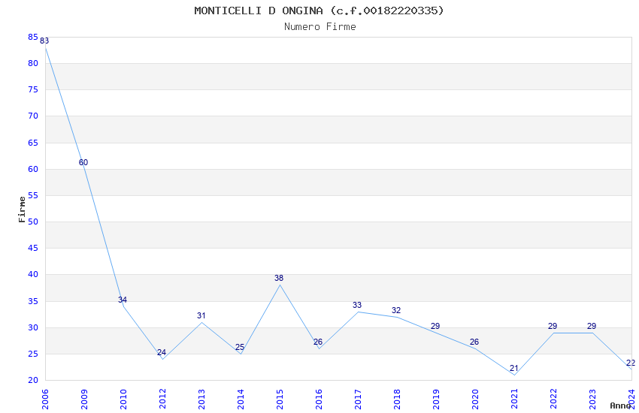Select the lowest value 21 for 2021
The image size is (639, 413).
[514, 368]
